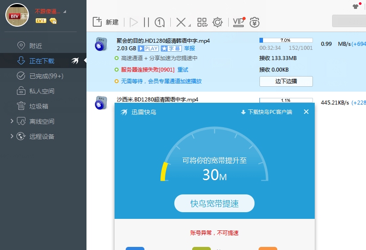Open settings gear icon in toolbar
This screenshot has width=366, height=250.
coord(217,22)
